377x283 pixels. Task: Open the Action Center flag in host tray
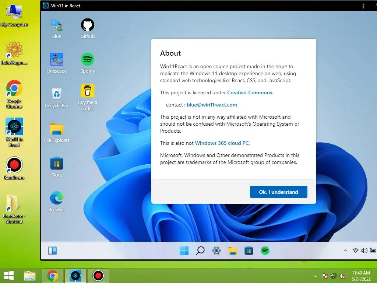325,276
